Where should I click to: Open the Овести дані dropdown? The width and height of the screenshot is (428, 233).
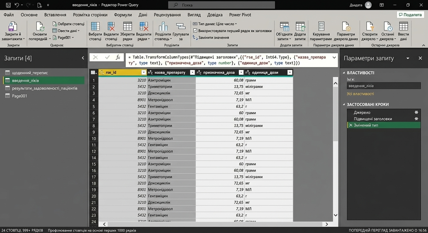point(66,31)
